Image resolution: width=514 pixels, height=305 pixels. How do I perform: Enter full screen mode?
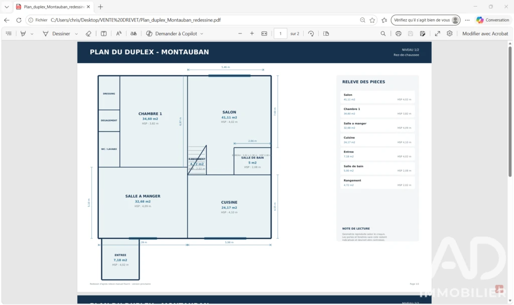point(437,34)
